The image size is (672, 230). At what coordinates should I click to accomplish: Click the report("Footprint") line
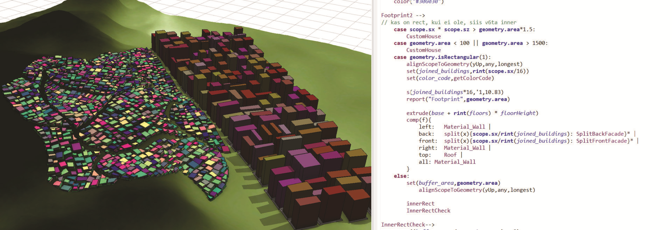coord(457,99)
